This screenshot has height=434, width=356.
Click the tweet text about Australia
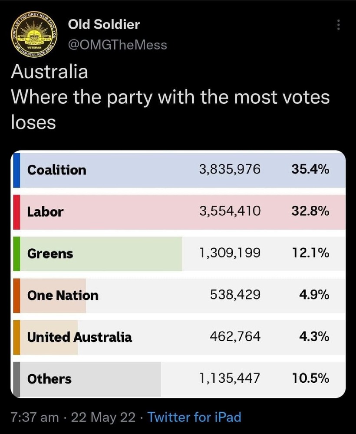pyautogui.click(x=169, y=98)
